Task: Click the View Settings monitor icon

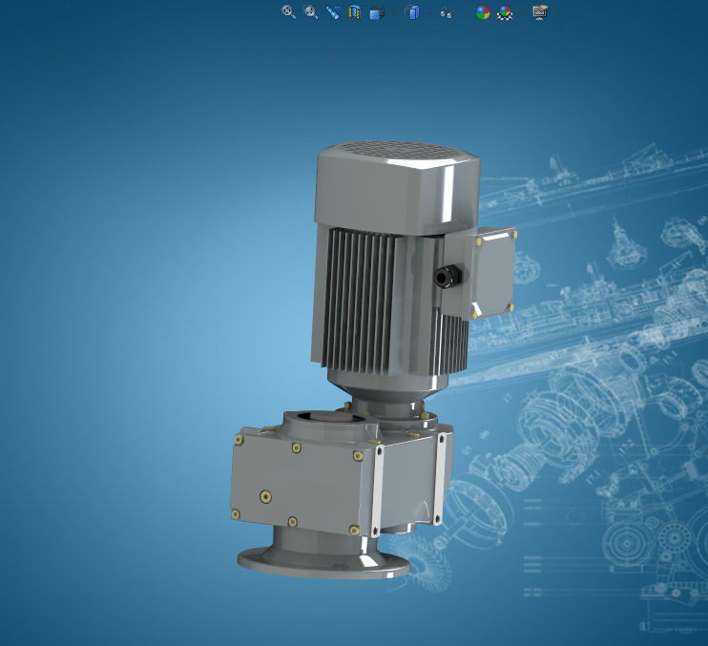Action: click(x=540, y=12)
